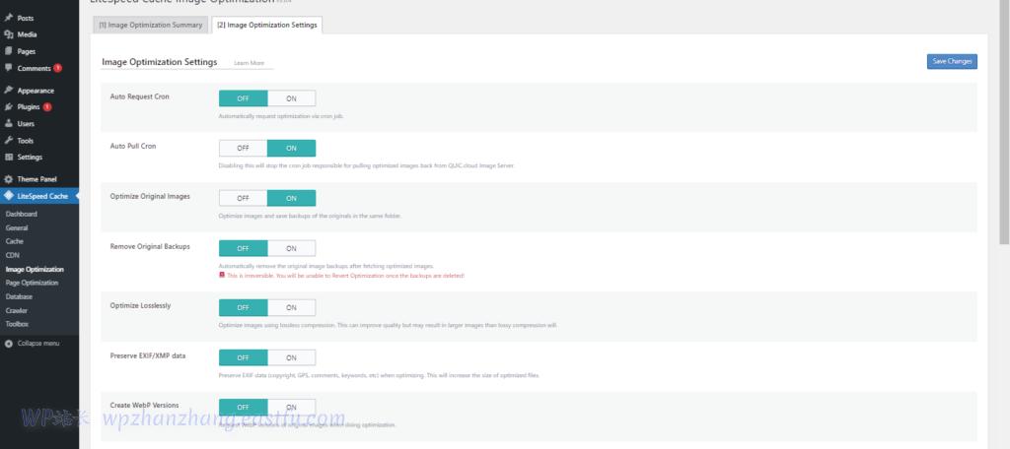Set Create WebP Versions to OFF
Screen dimensions: 1010x449
243,408
